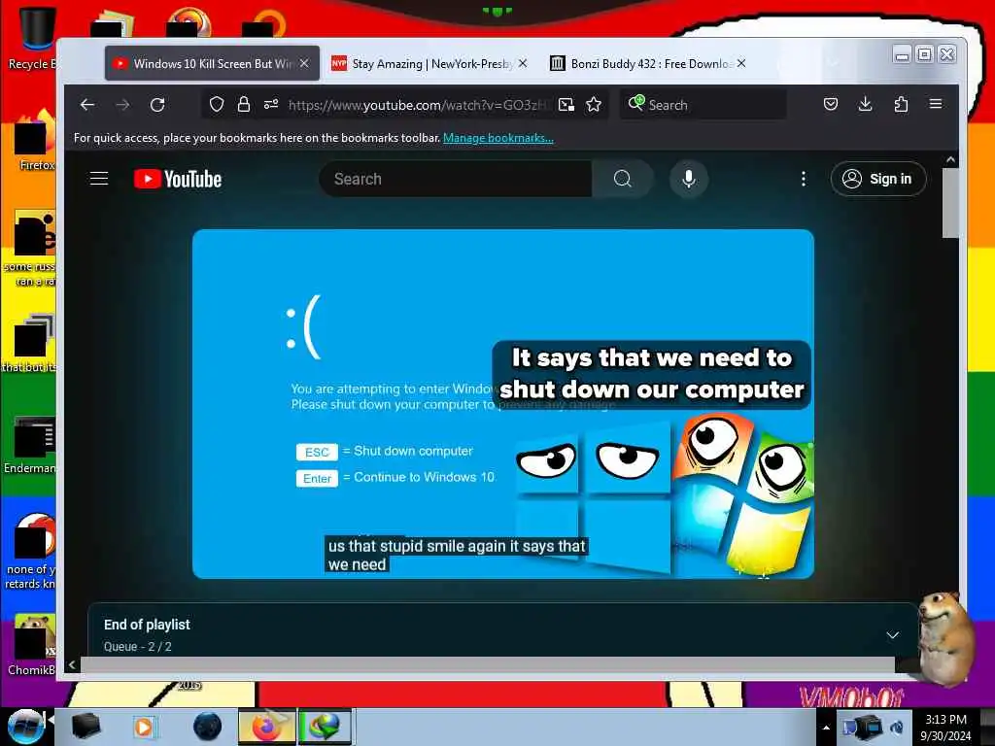Click the horizontal scrollbar track
Screen dimensions: 995x746
tap(488, 664)
